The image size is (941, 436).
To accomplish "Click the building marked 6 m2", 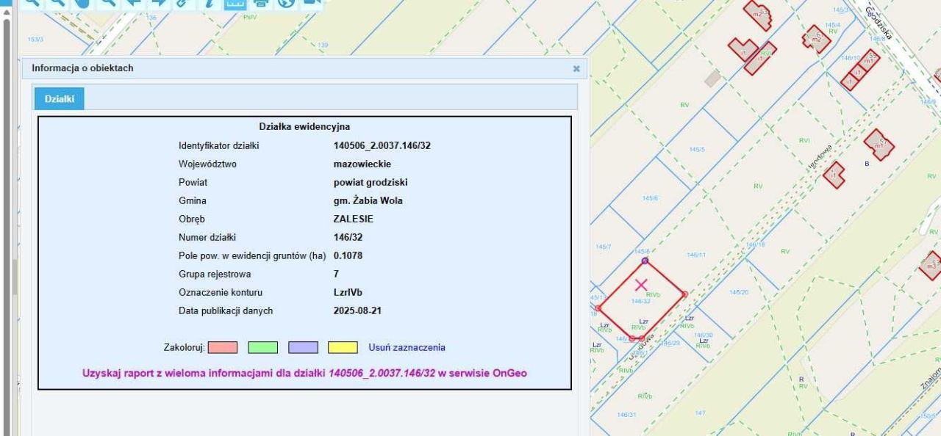I will coord(816,37).
